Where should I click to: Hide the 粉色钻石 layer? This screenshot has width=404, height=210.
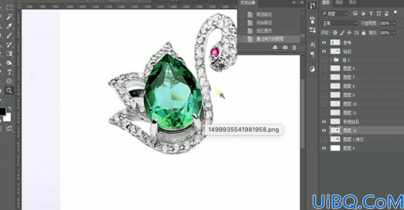click(324, 121)
